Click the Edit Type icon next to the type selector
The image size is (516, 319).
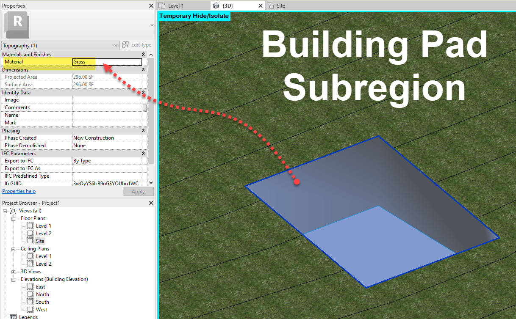click(x=125, y=45)
